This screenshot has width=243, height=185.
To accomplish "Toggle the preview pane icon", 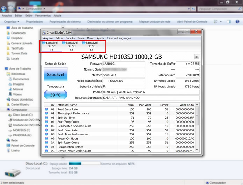I will click(x=228, y=22).
